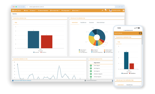Click the browser fullscreen expand icon
The width and height of the screenshot is (155, 94).
click(119, 7)
